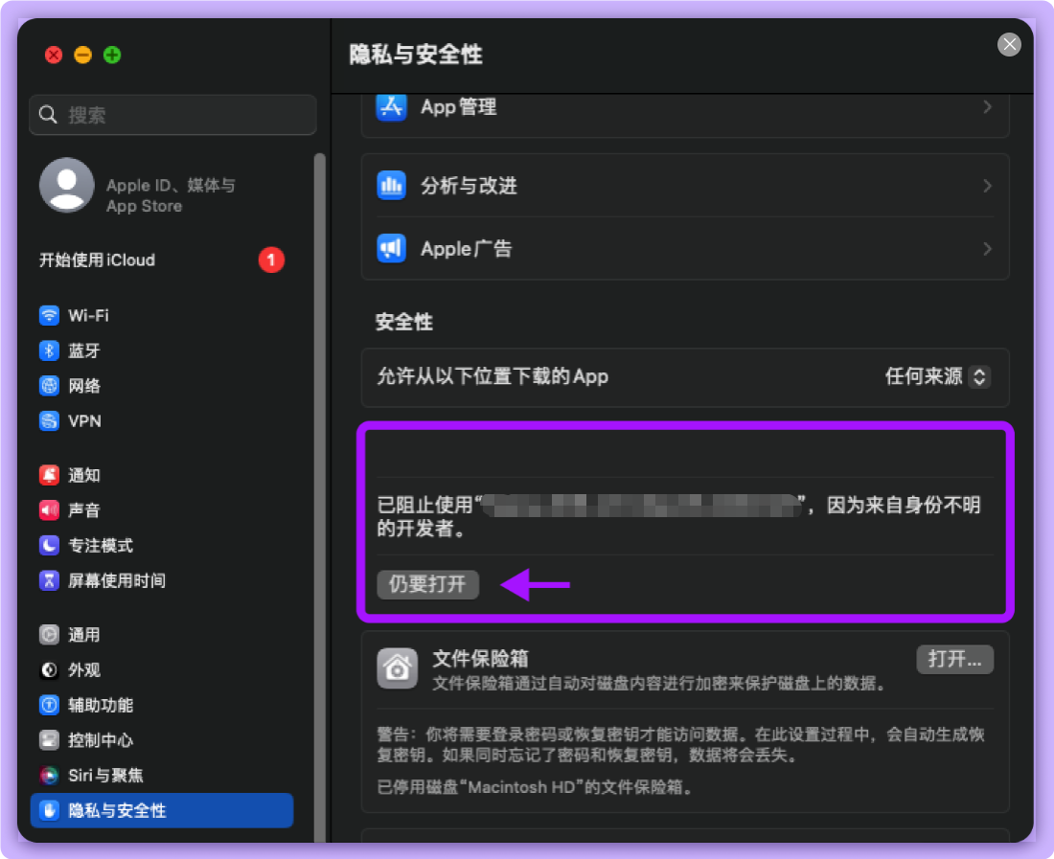Viewport: 1054px width, 859px height.
Task: Click the 因为来自身份不明 blocked app message
Action: (x=679, y=516)
